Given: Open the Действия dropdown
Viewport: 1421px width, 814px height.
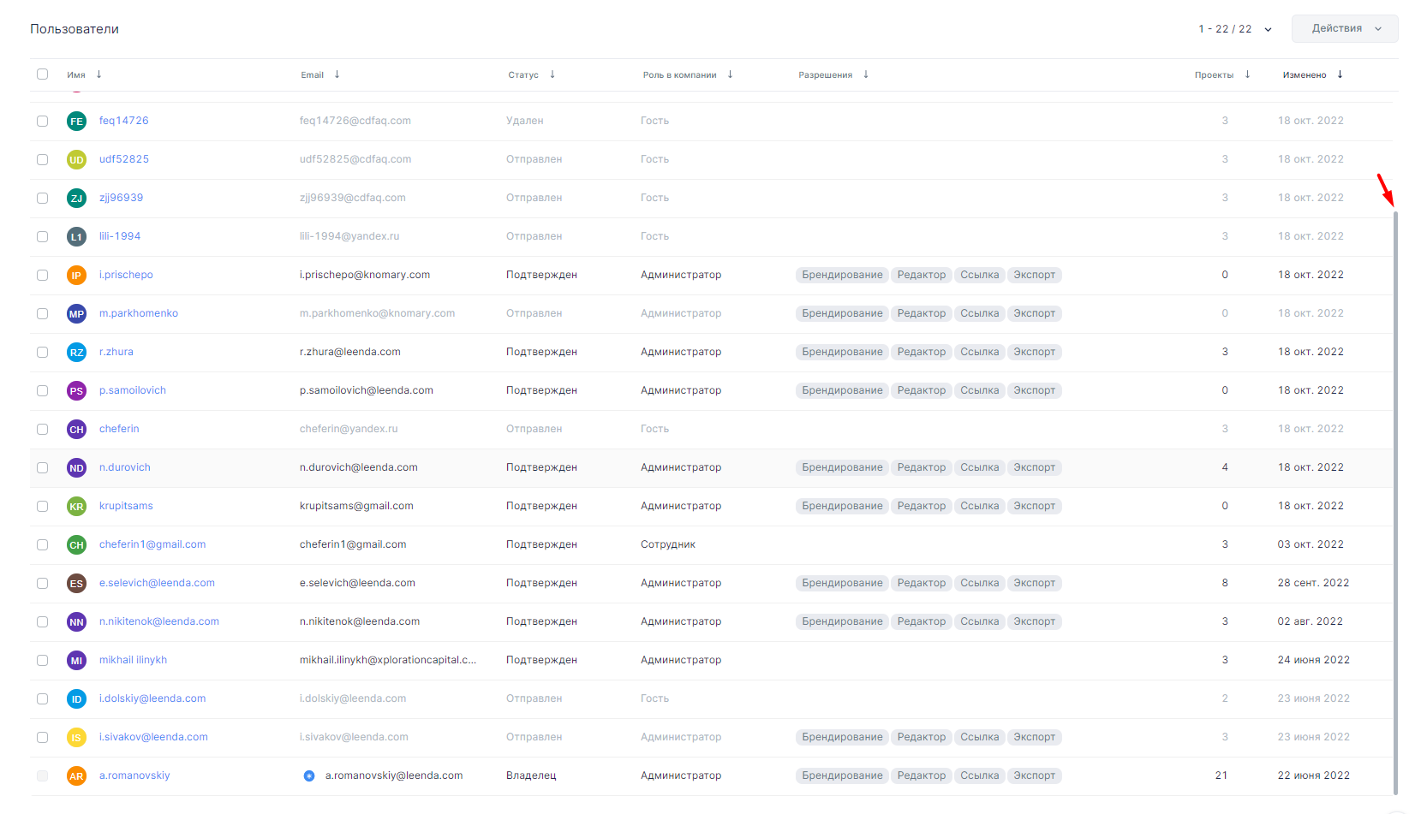Looking at the screenshot, I should (1344, 28).
